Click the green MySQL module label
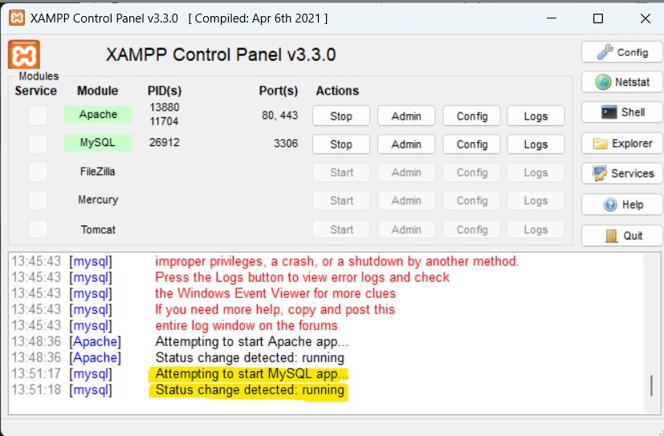 pyautogui.click(x=98, y=143)
